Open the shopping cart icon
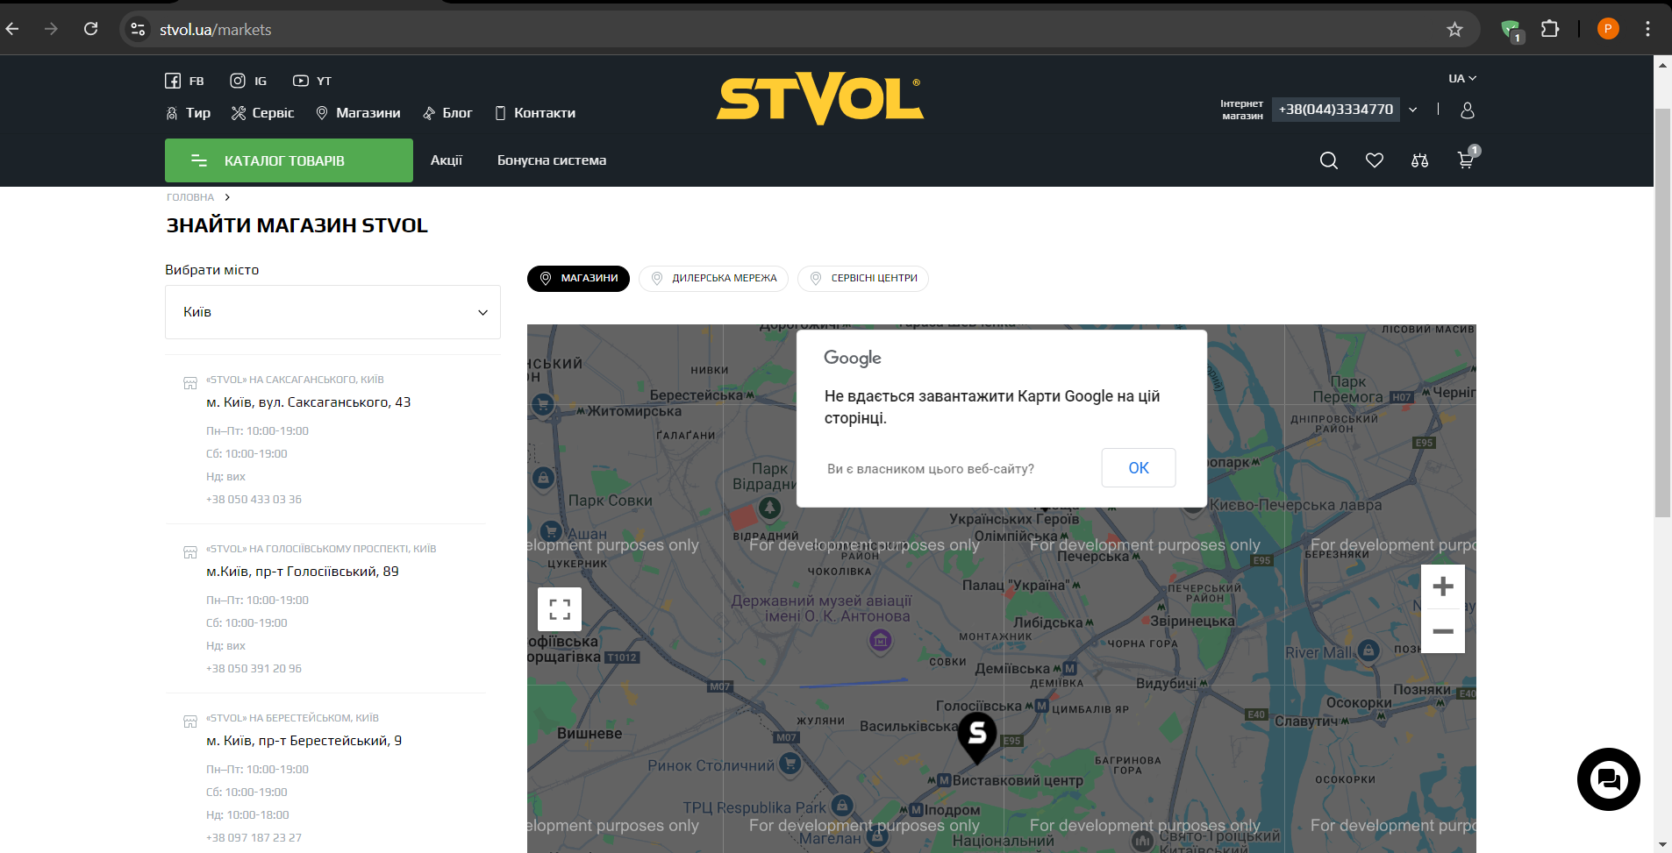1672x853 pixels. click(1466, 160)
